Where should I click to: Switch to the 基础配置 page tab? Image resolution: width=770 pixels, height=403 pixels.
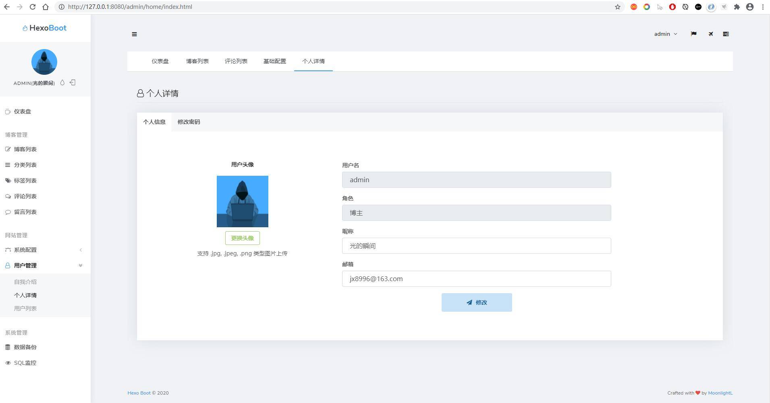(274, 61)
